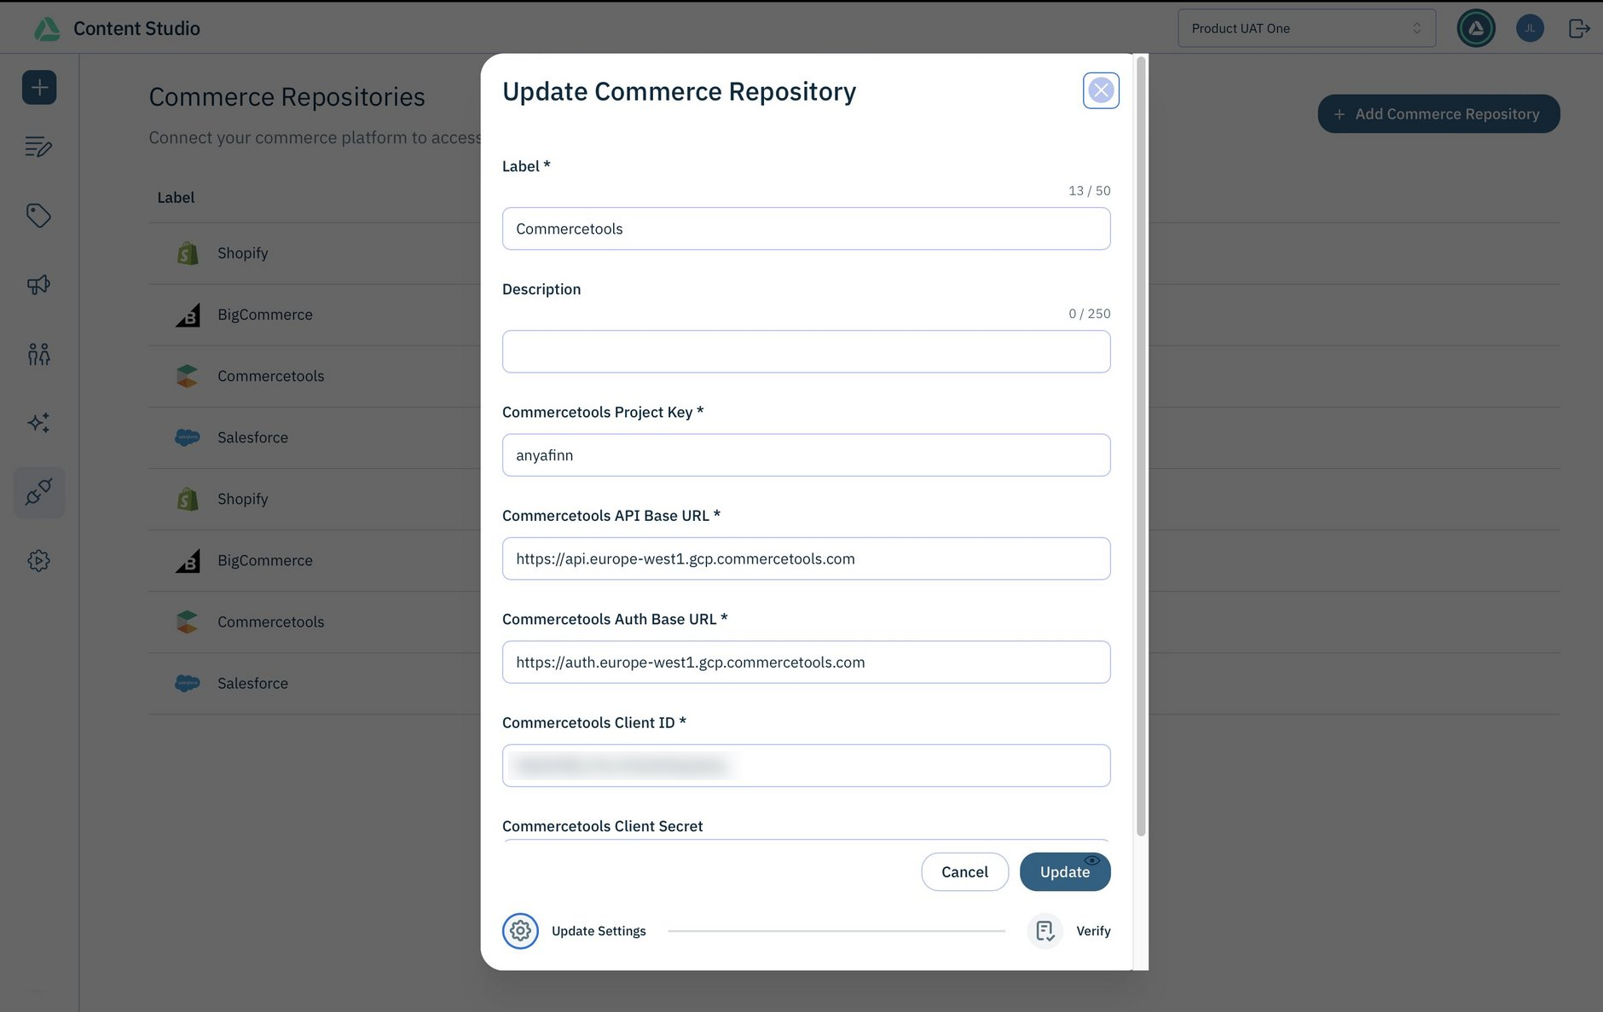Click the dialog vertical scrollbar
The height and width of the screenshot is (1012, 1603).
(1141, 447)
